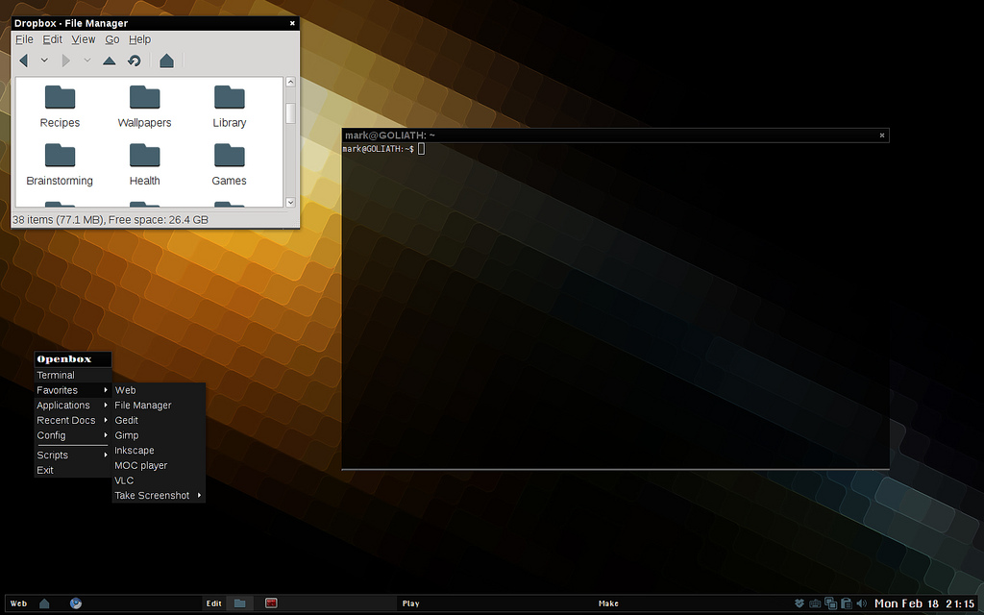The width and height of the screenshot is (984, 615).
Task: Launch MOC player from Favorites submenu
Action: (x=159, y=466)
